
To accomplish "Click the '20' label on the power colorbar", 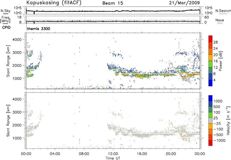I will click(215, 55).
